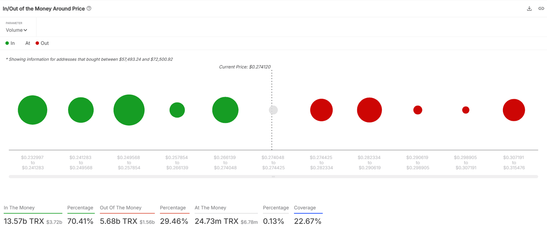This screenshot has height=228, width=547.
Task: Select the green bubble for $0.232997 to $0.241283
Action: (32, 110)
